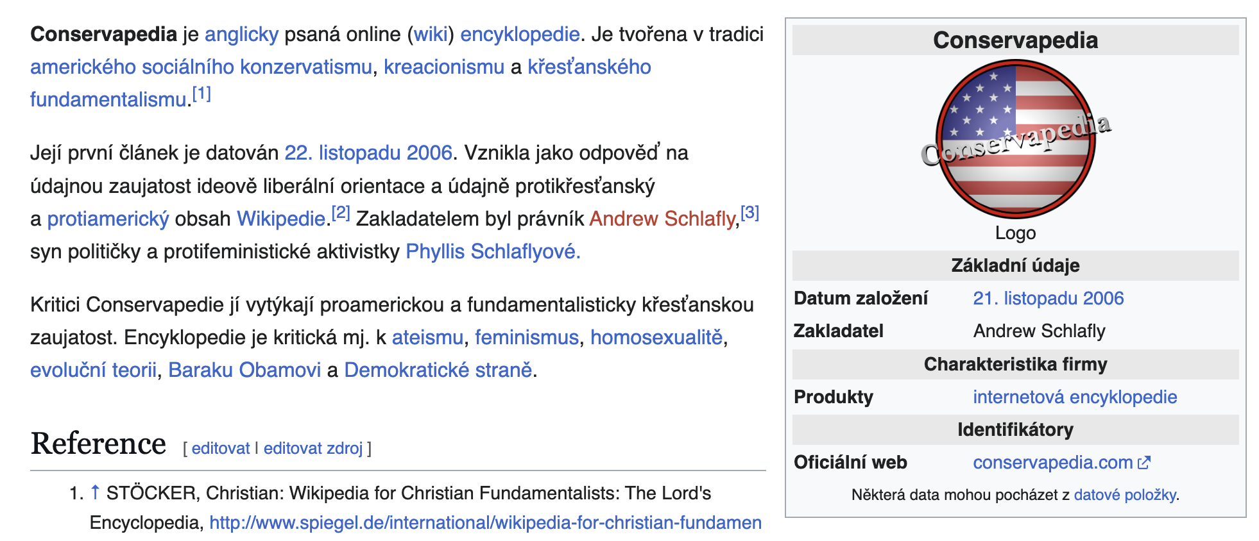Click the Conservapedia flag logo image

click(x=1015, y=139)
